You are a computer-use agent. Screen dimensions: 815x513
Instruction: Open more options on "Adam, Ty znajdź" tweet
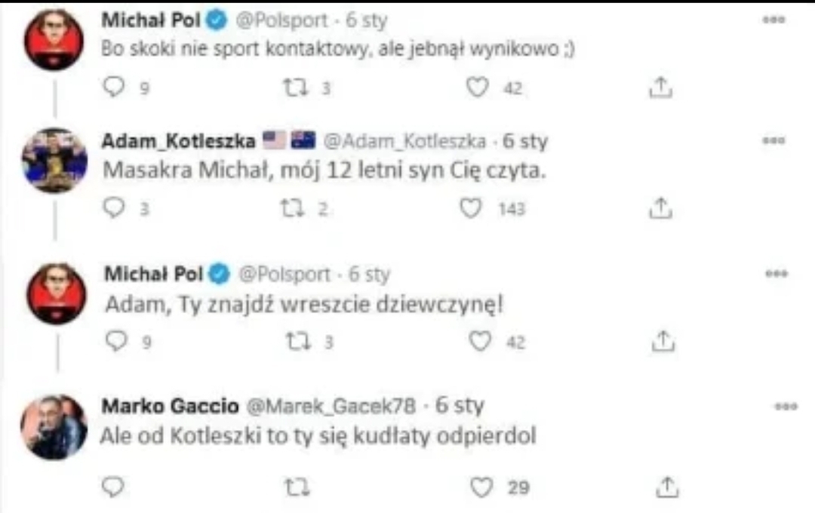(776, 274)
